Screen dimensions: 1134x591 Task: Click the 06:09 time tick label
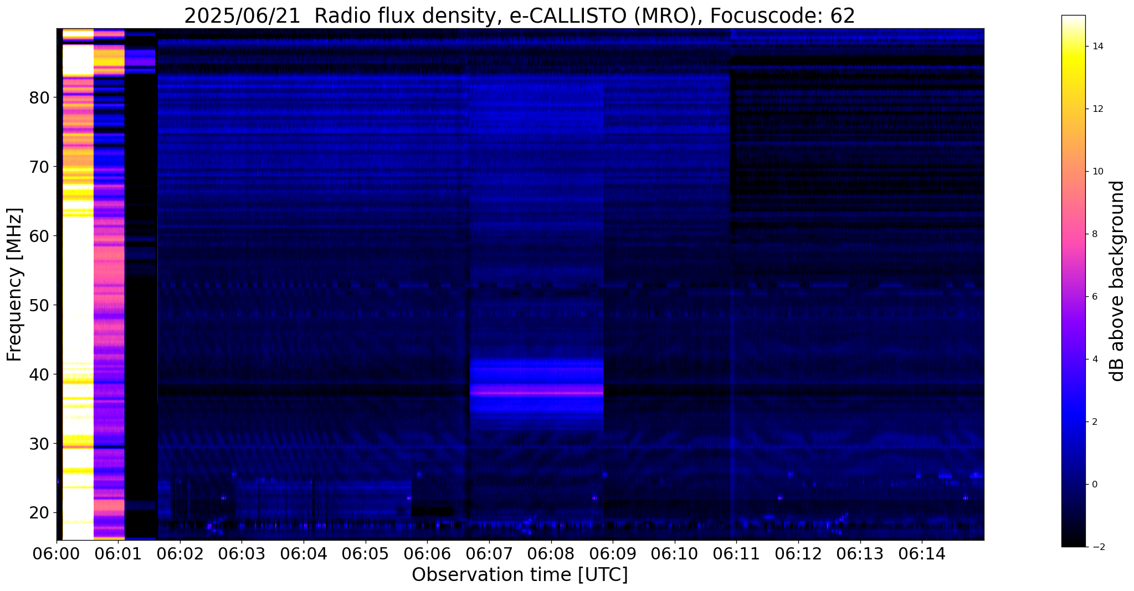pos(613,553)
